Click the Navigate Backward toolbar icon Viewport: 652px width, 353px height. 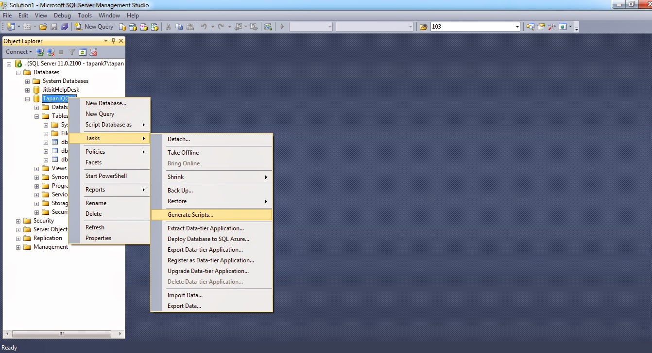(x=238, y=27)
